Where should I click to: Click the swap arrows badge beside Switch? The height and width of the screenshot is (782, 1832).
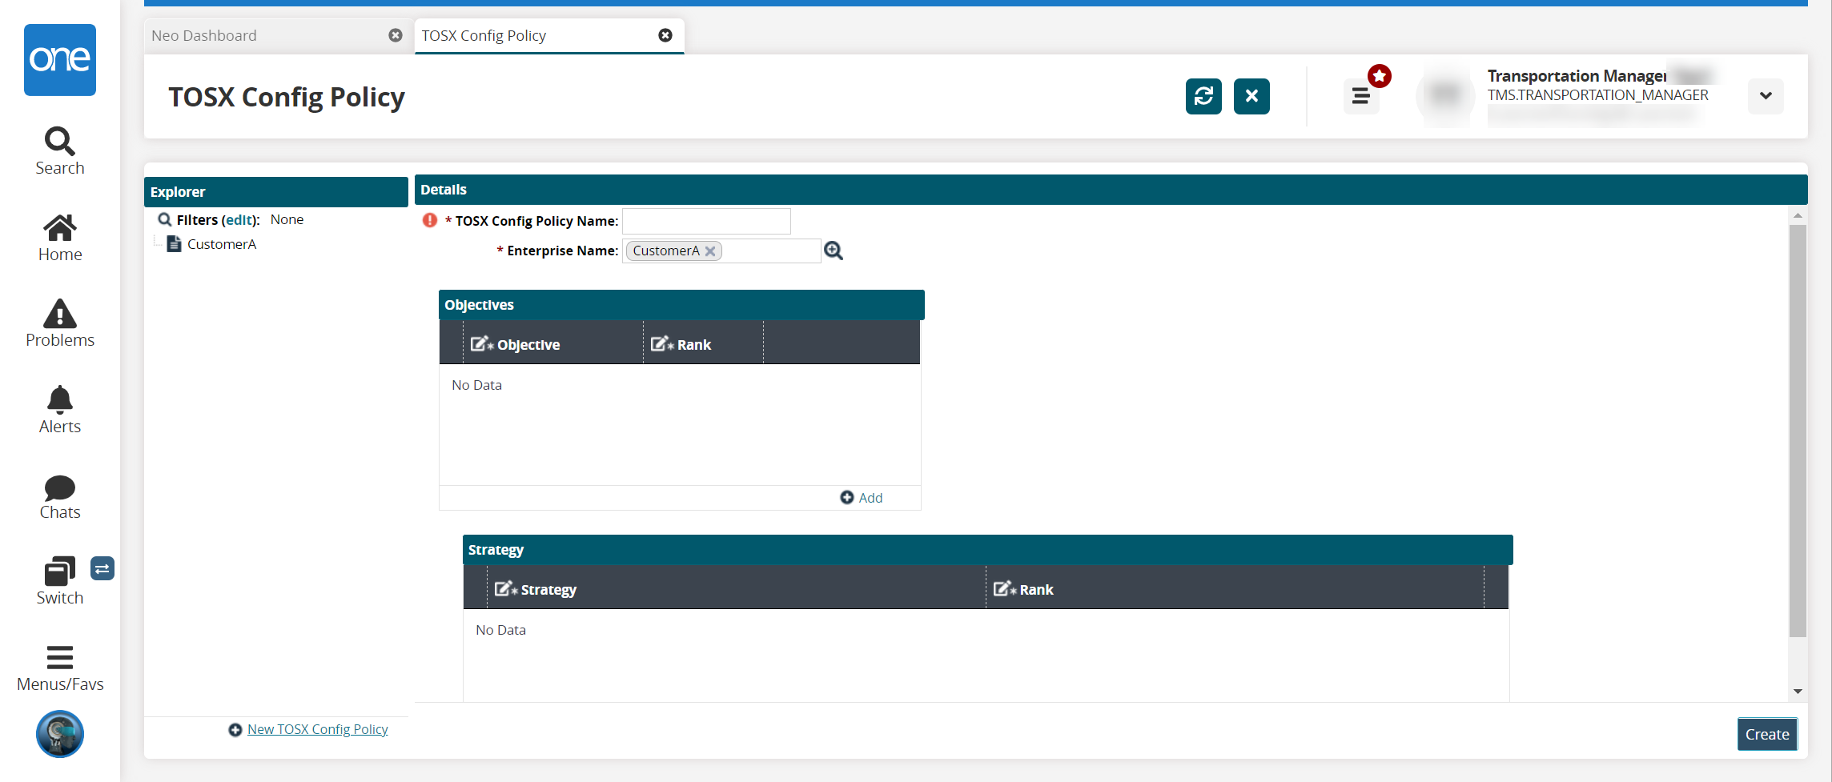pos(102,568)
